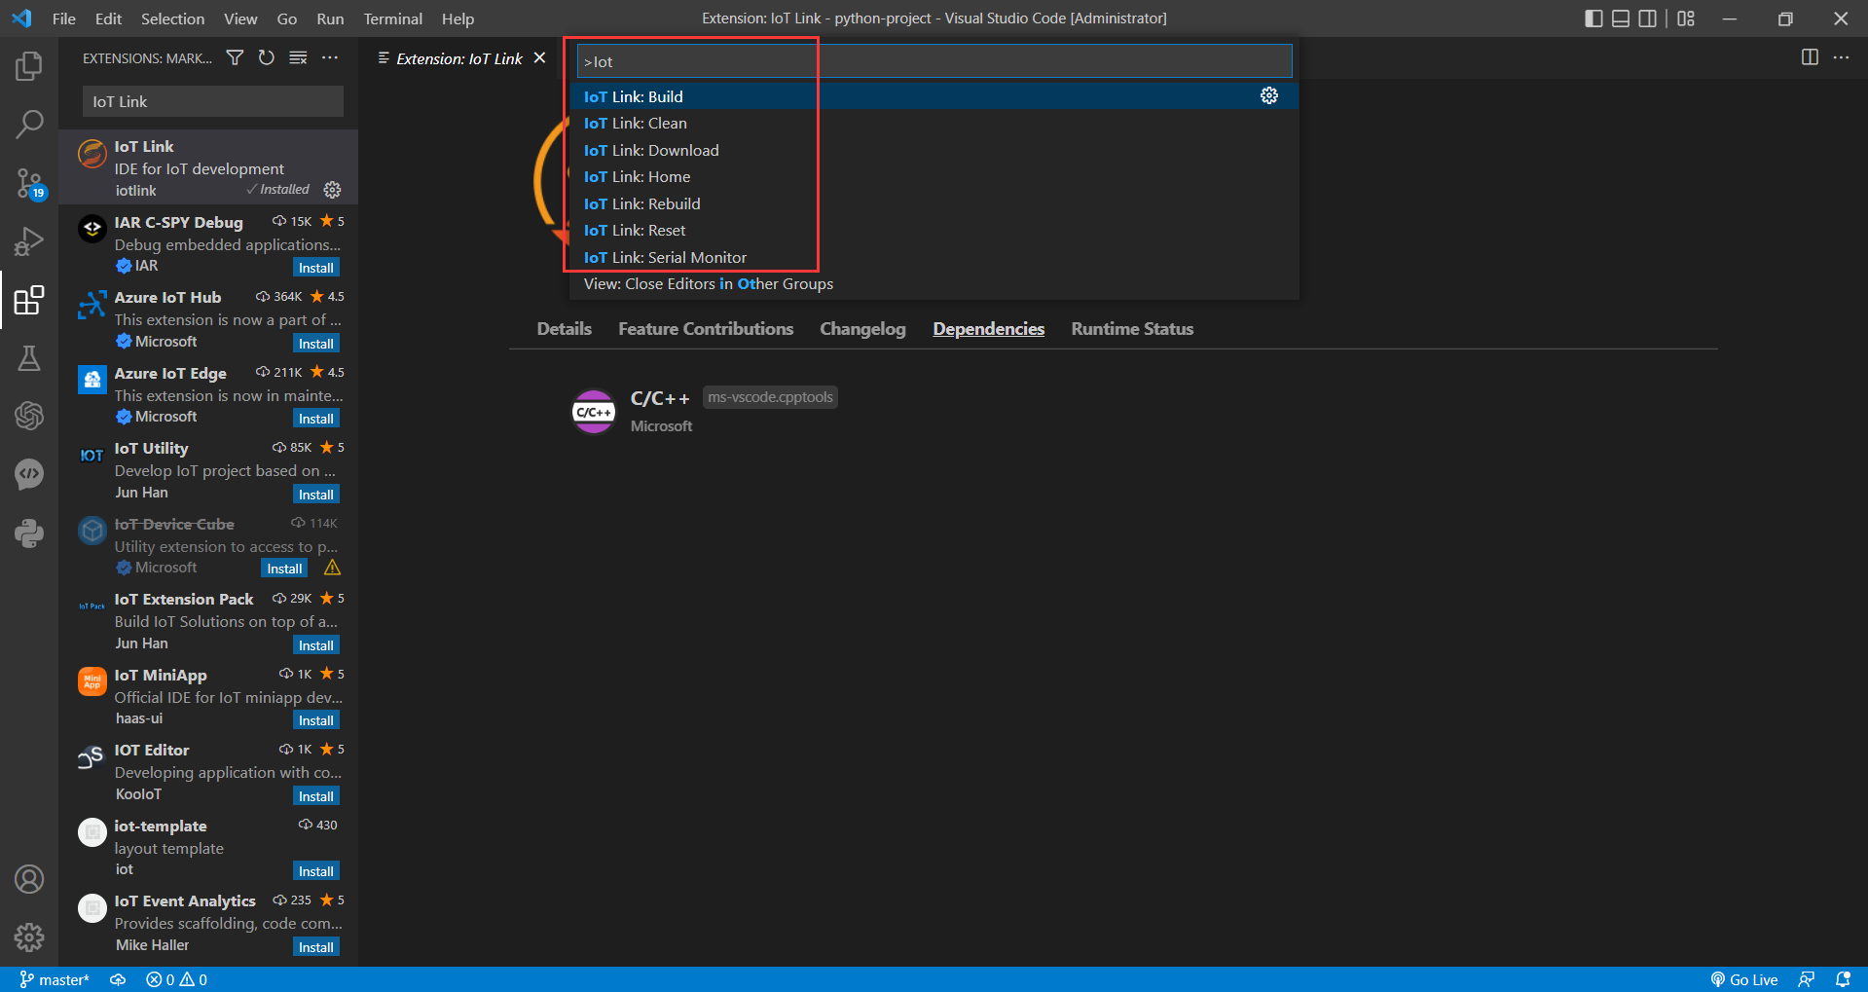Run the IoT Link: Reset command
This screenshot has width=1868, height=992.
(934, 230)
